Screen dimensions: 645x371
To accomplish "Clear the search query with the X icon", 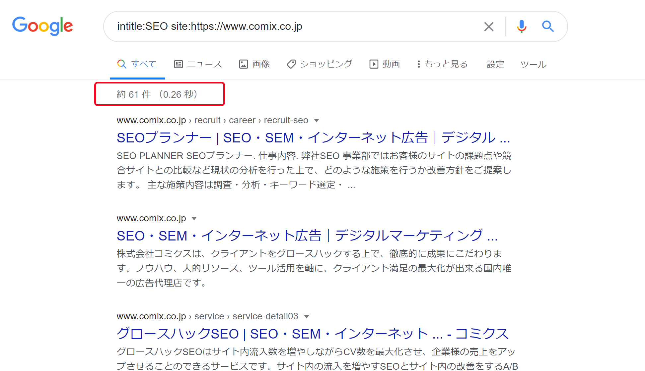I will click(489, 26).
